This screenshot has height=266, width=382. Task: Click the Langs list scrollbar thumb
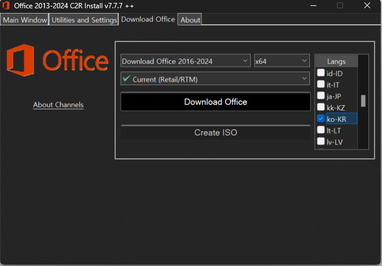(x=363, y=100)
